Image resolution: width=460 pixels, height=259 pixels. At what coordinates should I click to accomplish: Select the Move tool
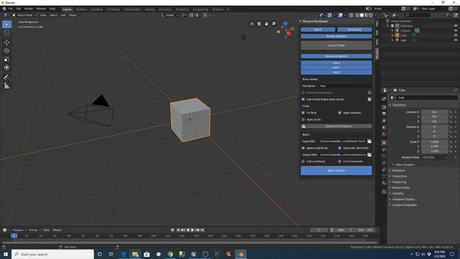6,42
